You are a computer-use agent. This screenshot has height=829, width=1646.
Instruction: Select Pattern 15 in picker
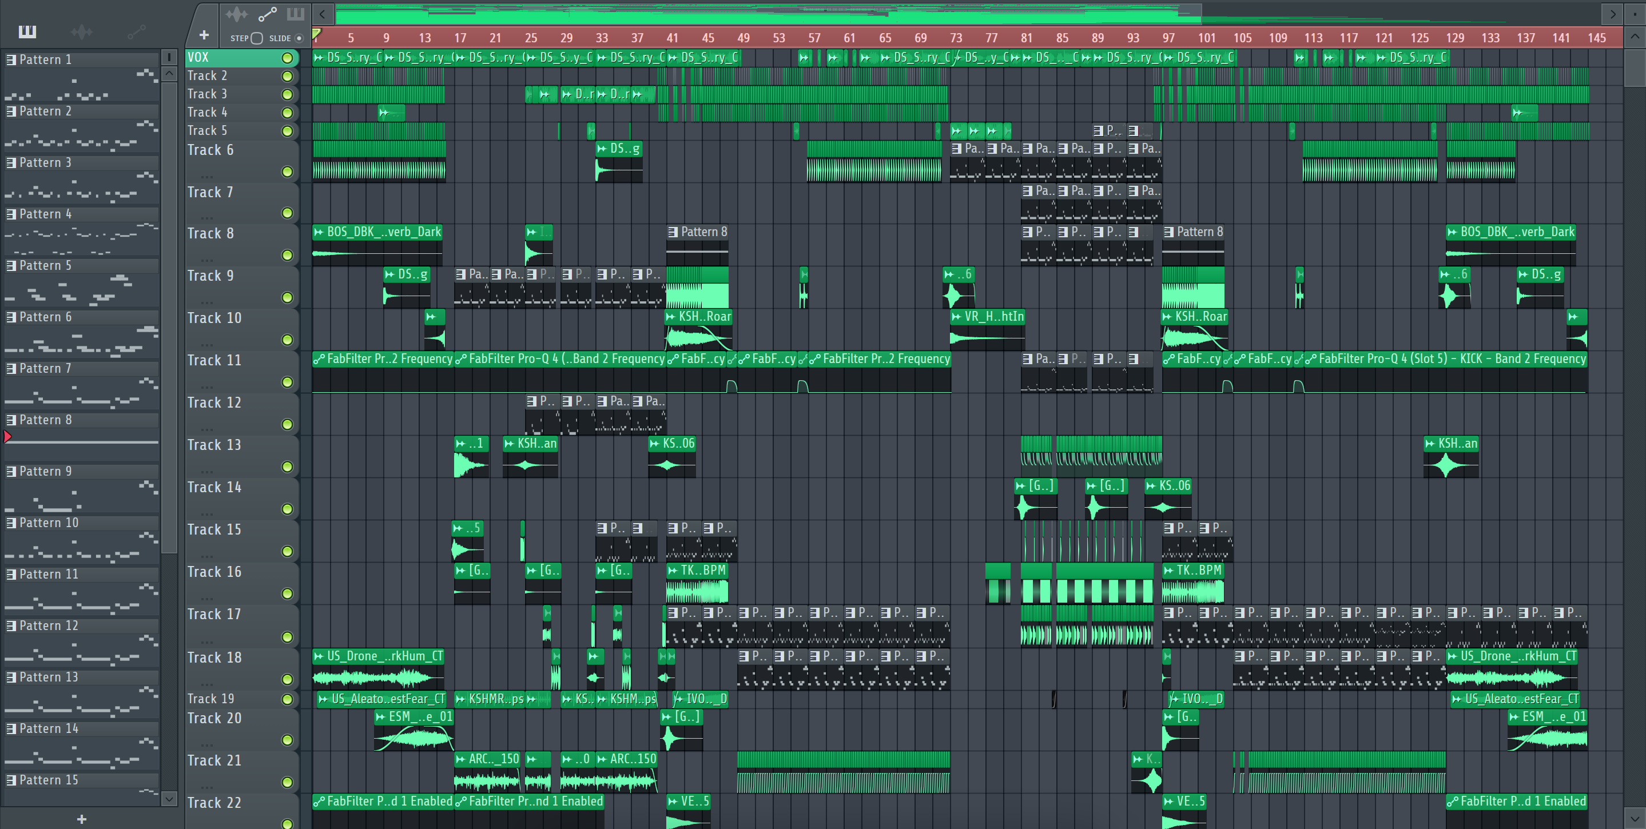tap(81, 780)
